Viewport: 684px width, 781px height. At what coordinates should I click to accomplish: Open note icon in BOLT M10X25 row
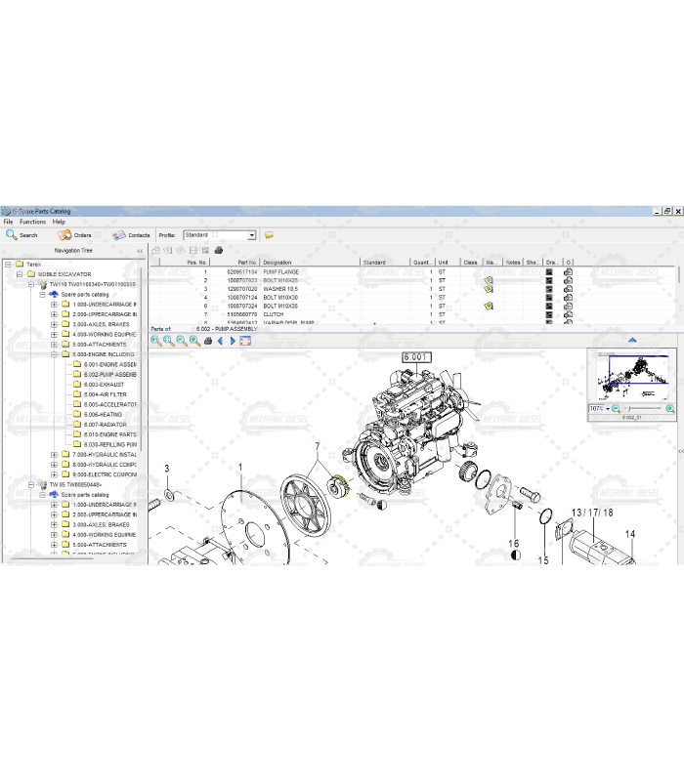(489, 280)
